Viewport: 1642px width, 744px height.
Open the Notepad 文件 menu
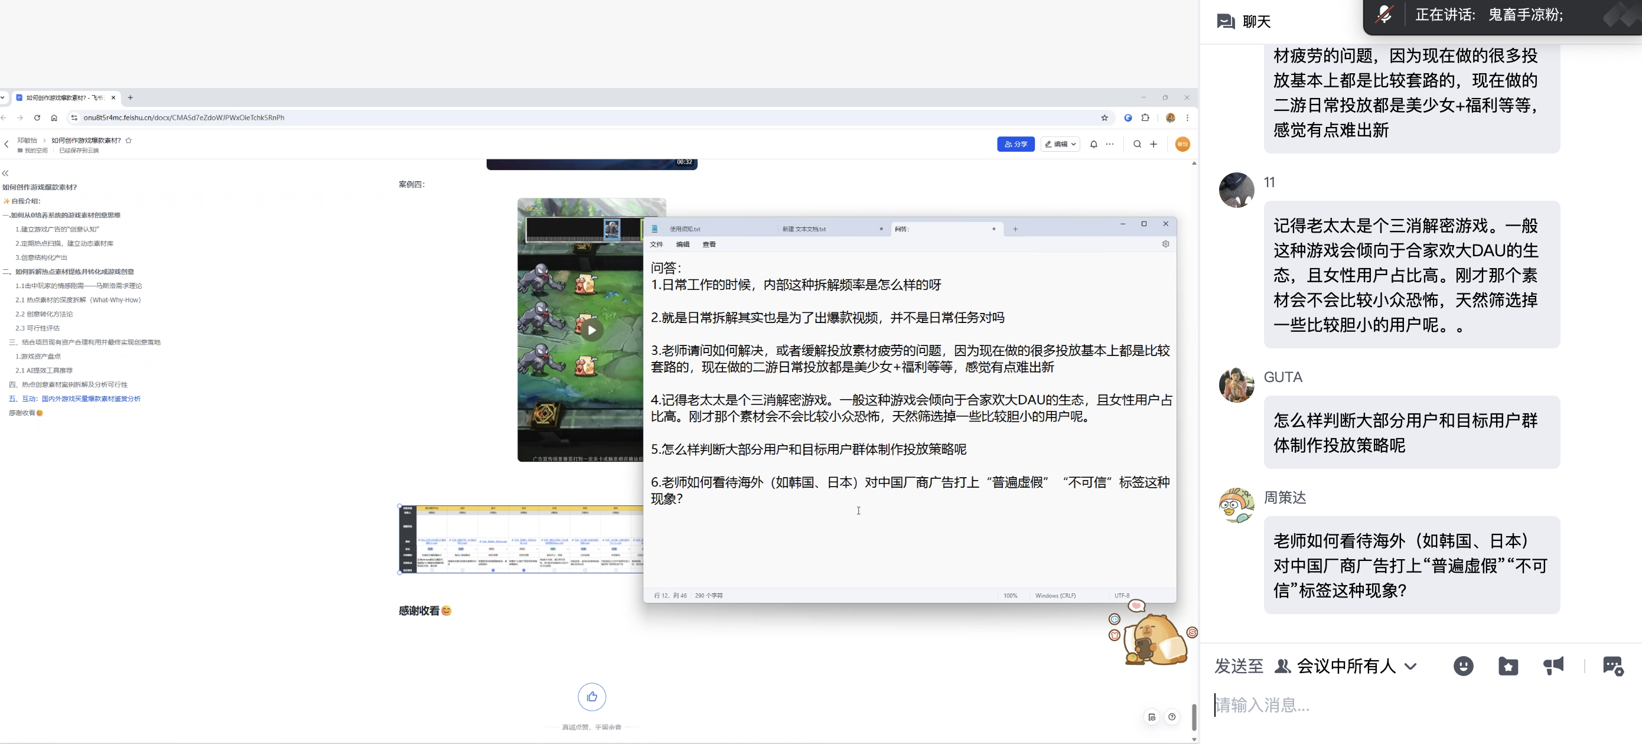pos(656,244)
